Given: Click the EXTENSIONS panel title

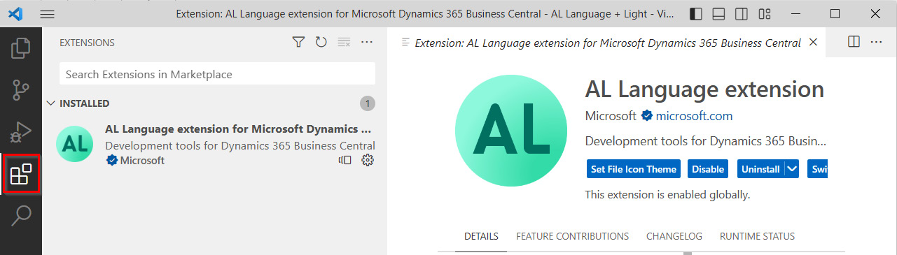Looking at the screenshot, I should click(87, 43).
